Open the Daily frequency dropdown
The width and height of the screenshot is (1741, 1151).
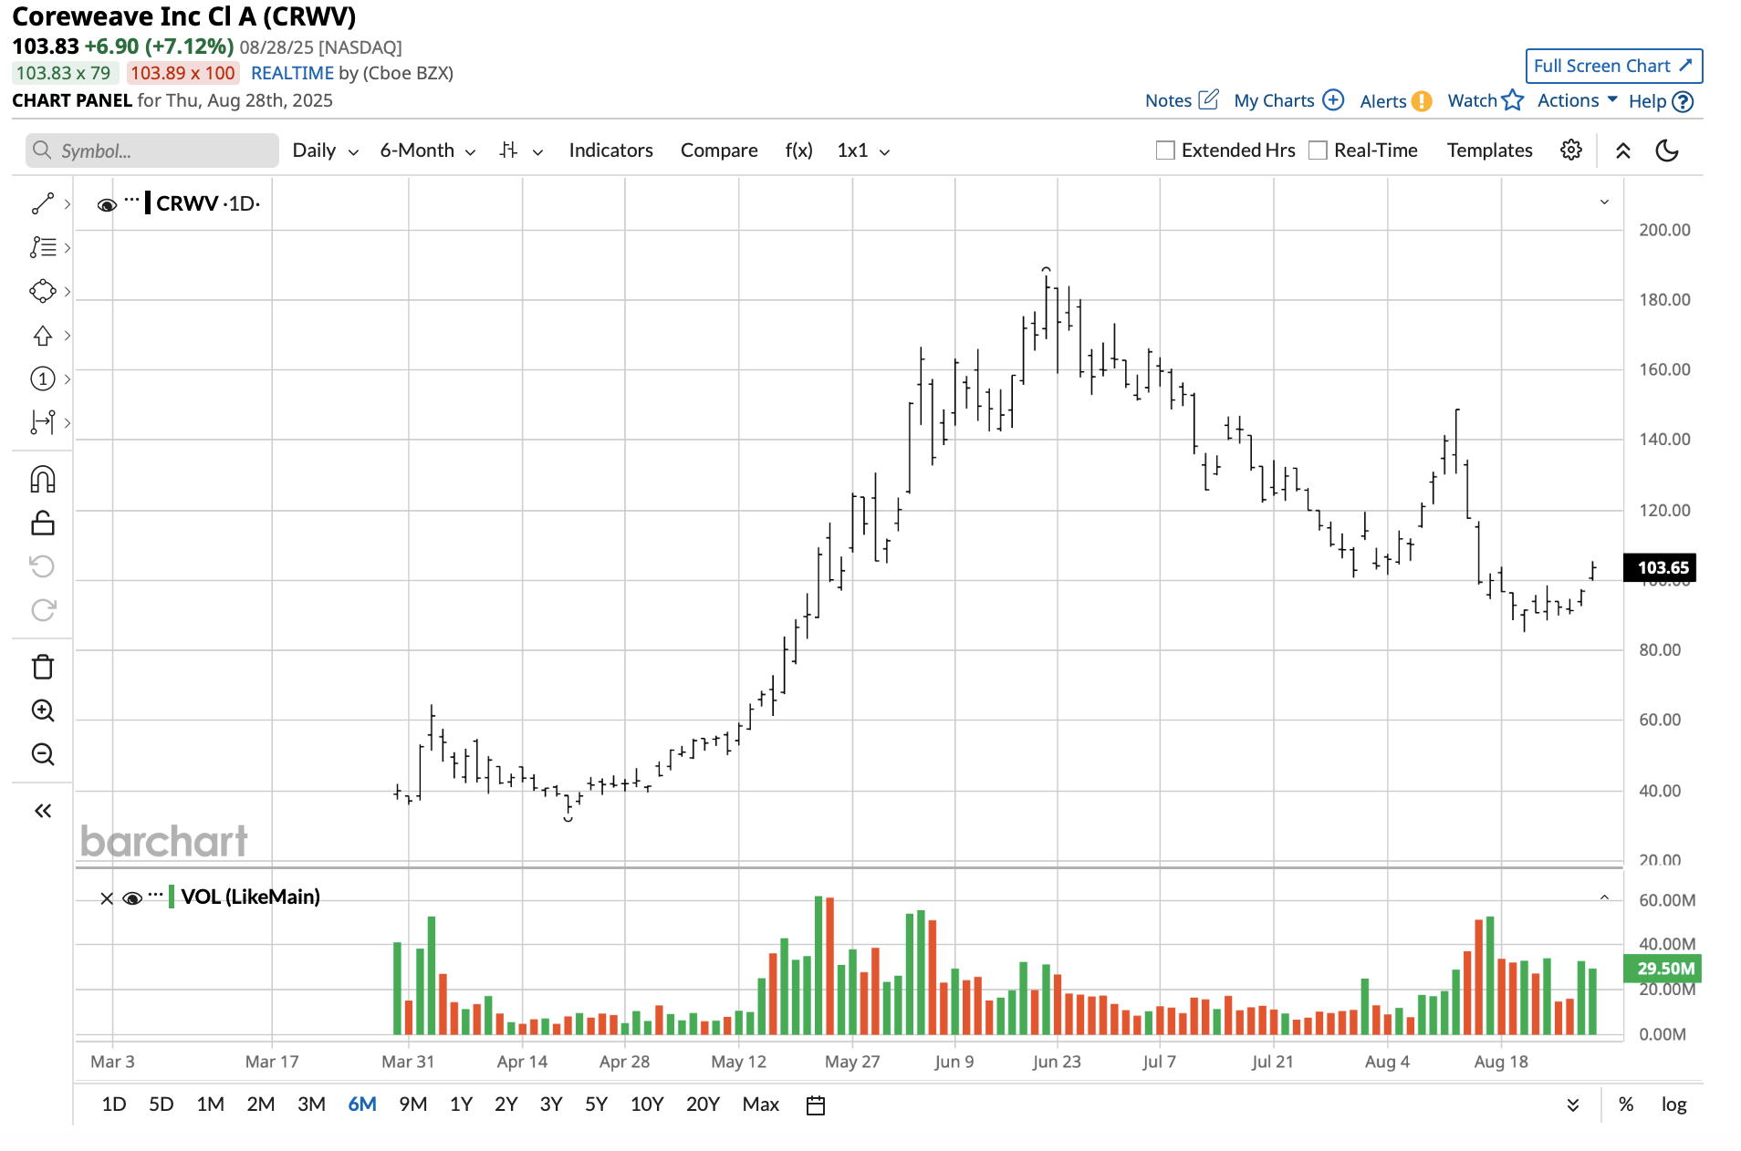click(325, 150)
